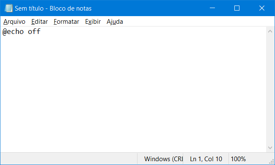Image resolution: width=275 pixels, height=165 pixels.
Task: Open the Ajuda menu
Action: (x=115, y=22)
